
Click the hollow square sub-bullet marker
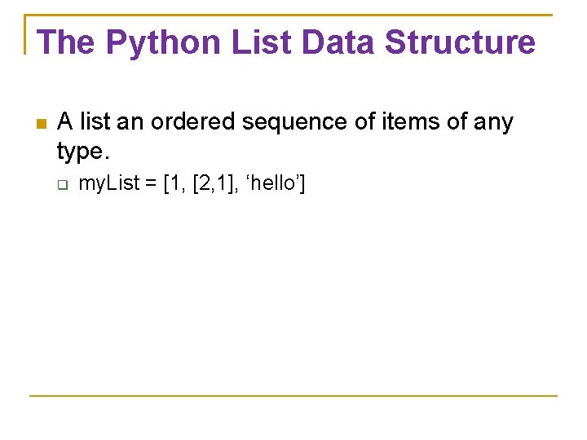pyautogui.click(x=64, y=185)
